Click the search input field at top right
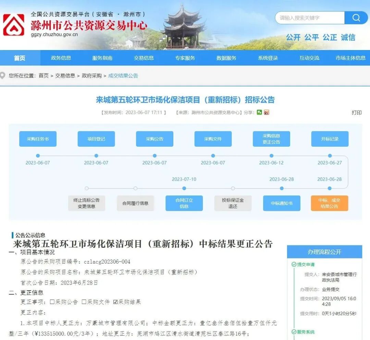370x340 pixels. click(308, 18)
